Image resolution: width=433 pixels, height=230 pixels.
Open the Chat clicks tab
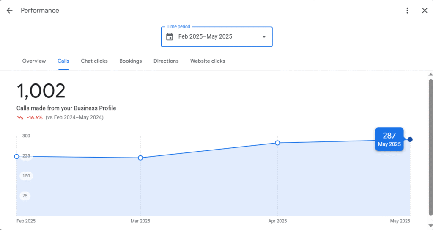point(94,61)
